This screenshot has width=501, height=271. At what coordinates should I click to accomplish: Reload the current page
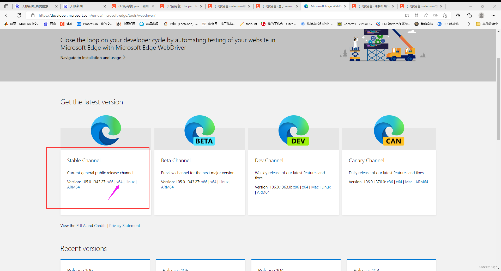19,15
